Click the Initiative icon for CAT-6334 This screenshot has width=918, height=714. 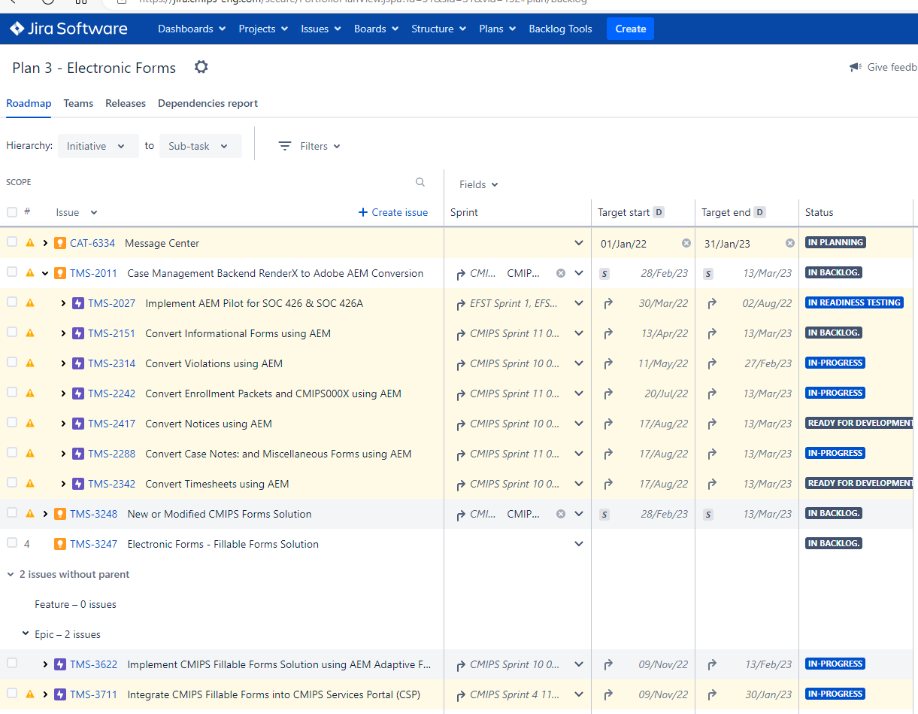coord(59,242)
